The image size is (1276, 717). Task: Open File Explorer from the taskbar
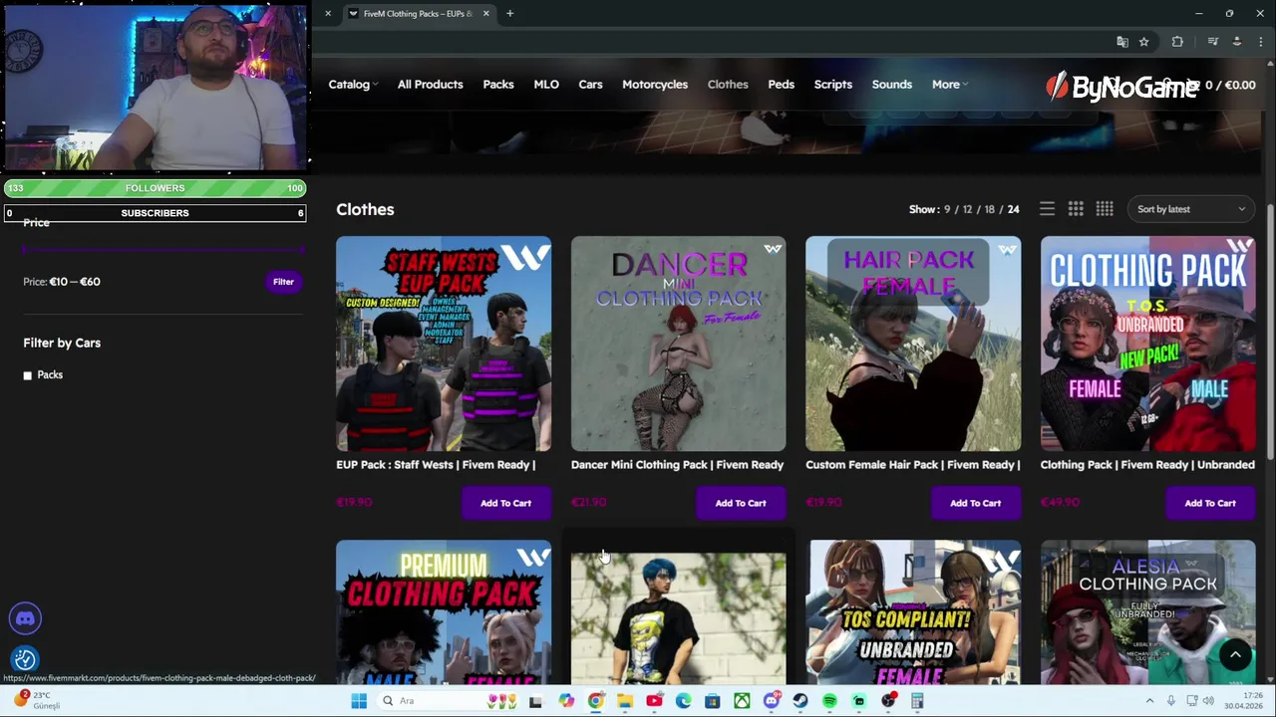pyautogui.click(x=624, y=701)
